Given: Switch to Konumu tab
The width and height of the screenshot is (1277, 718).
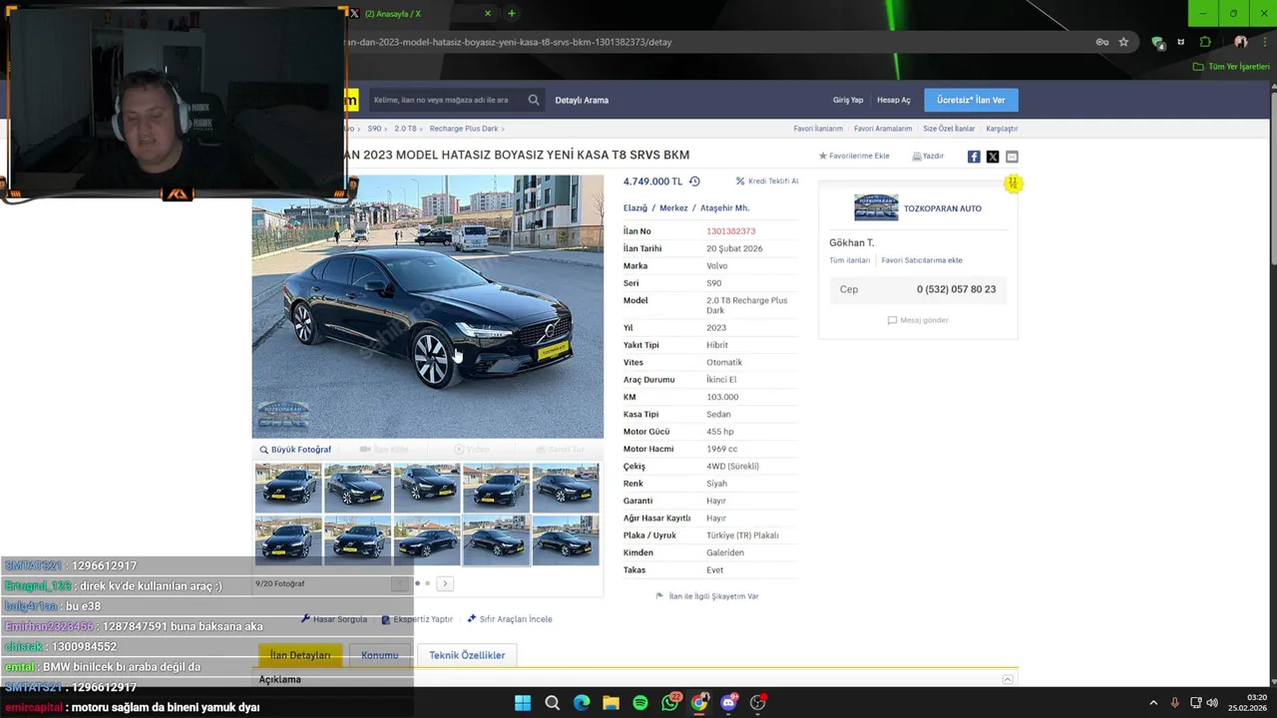Looking at the screenshot, I should (379, 655).
